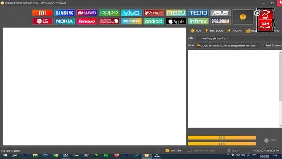Screen dimensions: 282x159
Task: Click the lower 100 % progress bar
Action: coord(222,144)
